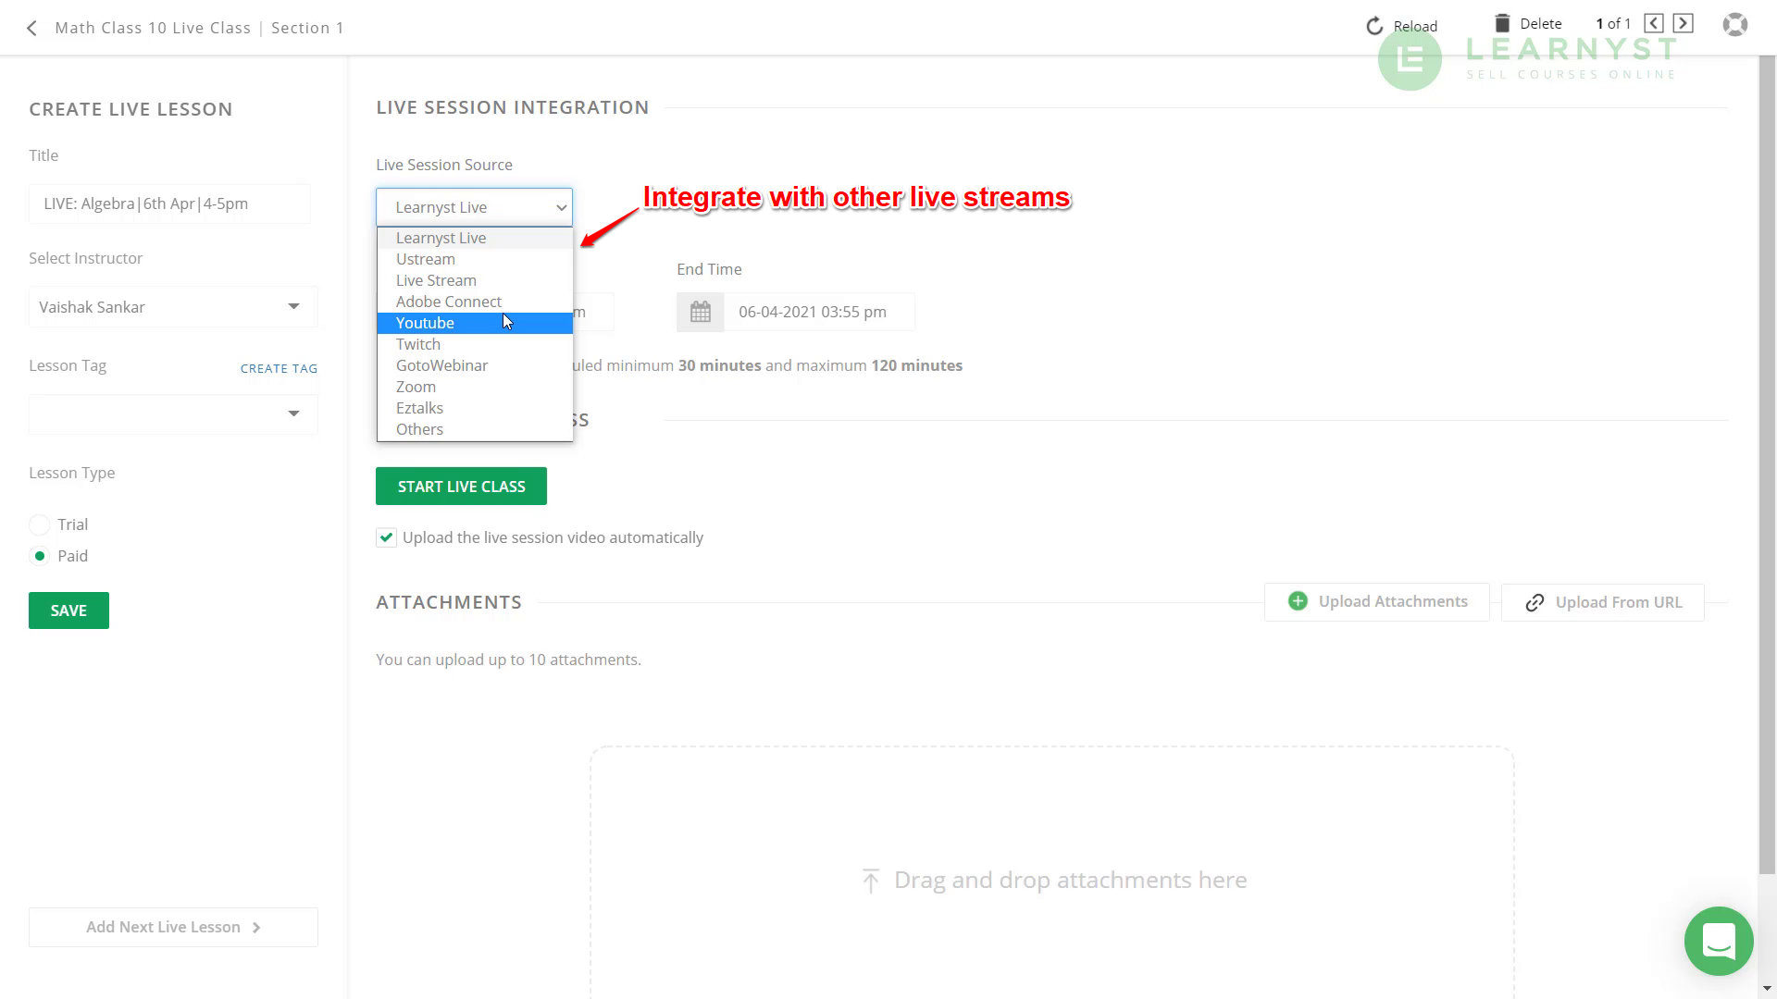Select Zoom as session source
The image size is (1777, 999).
click(x=475, y=387)
